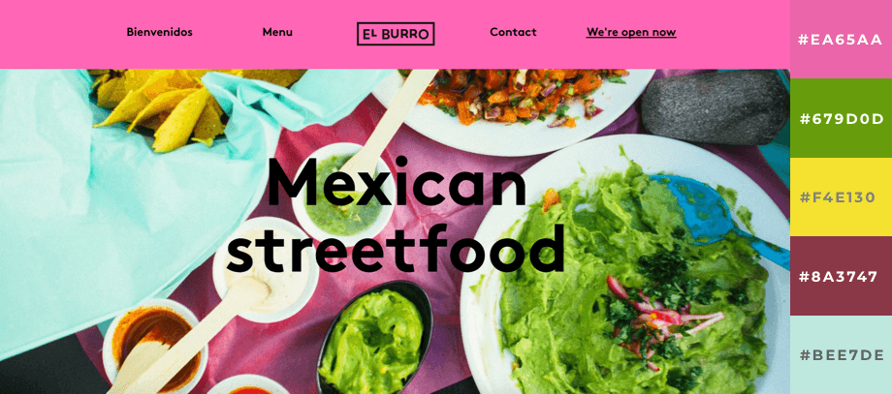The height and width of the screenshot is (394, 892).
Task: Go to the Menu page link
Action: point(277,32)
